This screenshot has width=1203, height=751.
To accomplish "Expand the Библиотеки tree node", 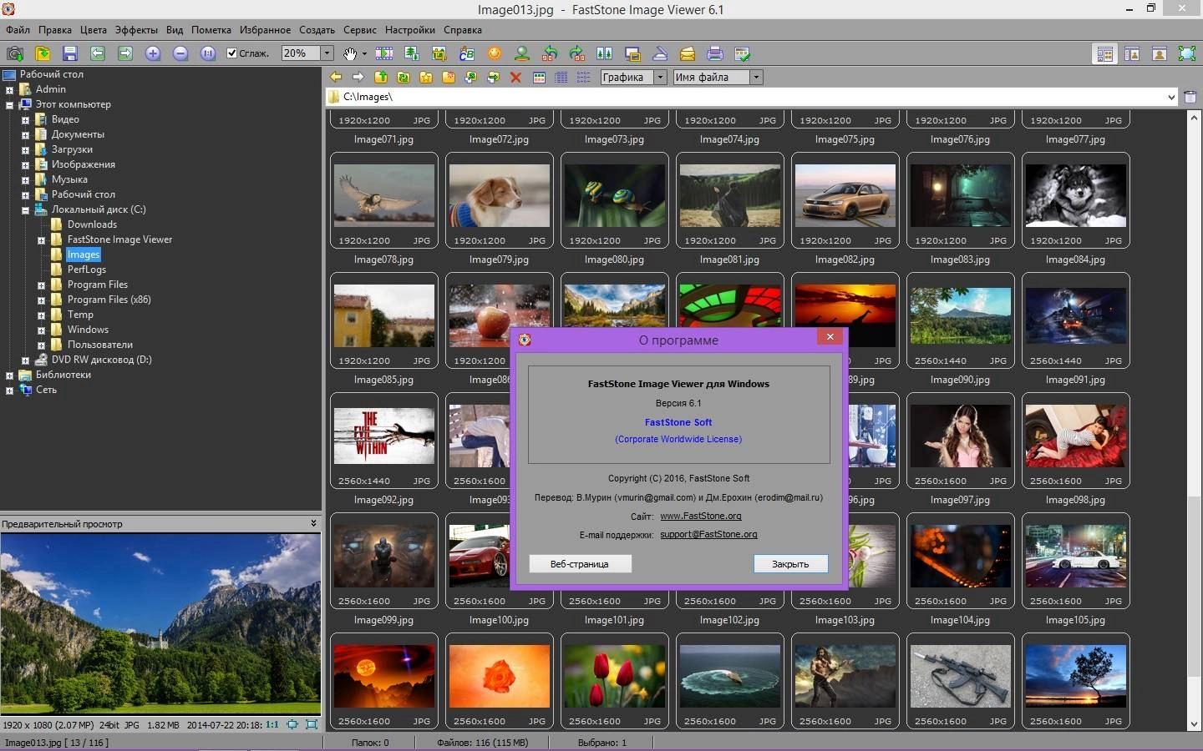I will coord(9,375).
